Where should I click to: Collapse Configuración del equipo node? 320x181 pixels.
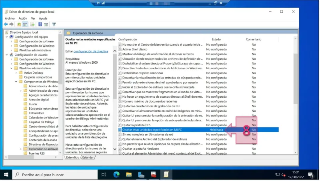[x=7, y=37]
